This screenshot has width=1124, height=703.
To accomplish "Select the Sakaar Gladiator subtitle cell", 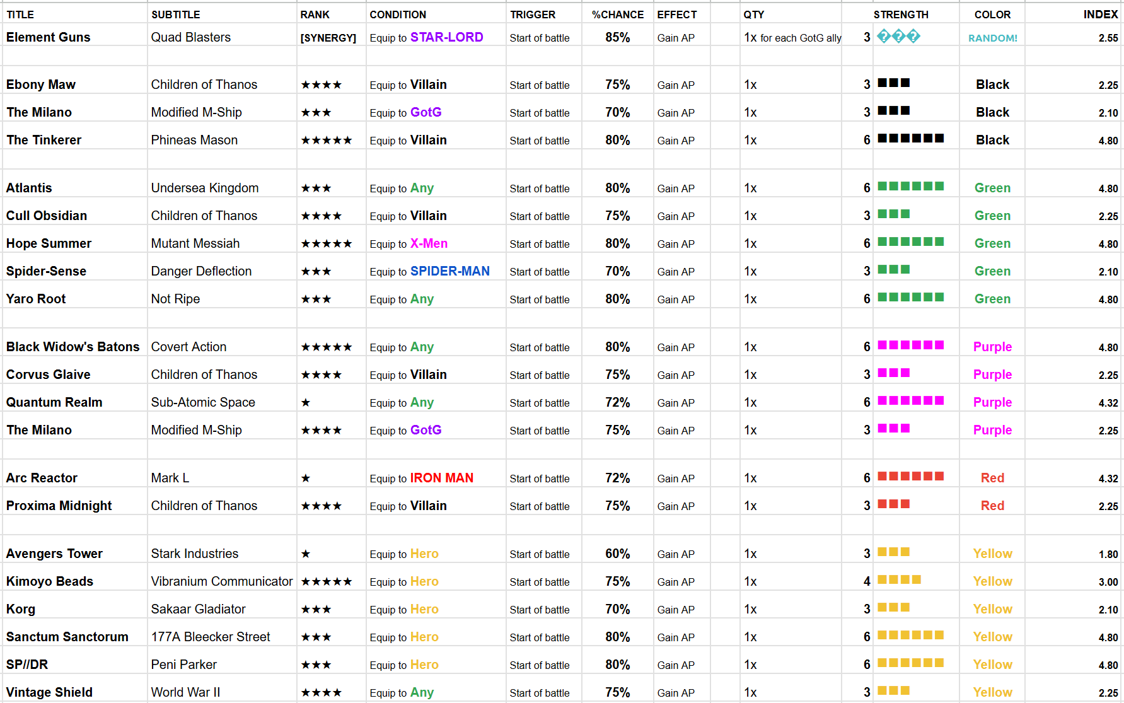I will [x=199, y=609].
